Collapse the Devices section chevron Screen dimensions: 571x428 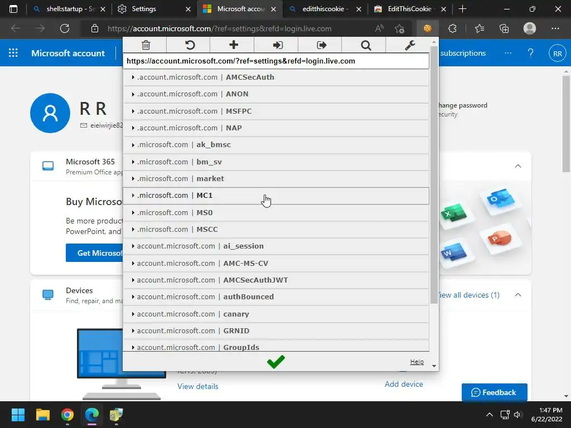pos(518,295)
